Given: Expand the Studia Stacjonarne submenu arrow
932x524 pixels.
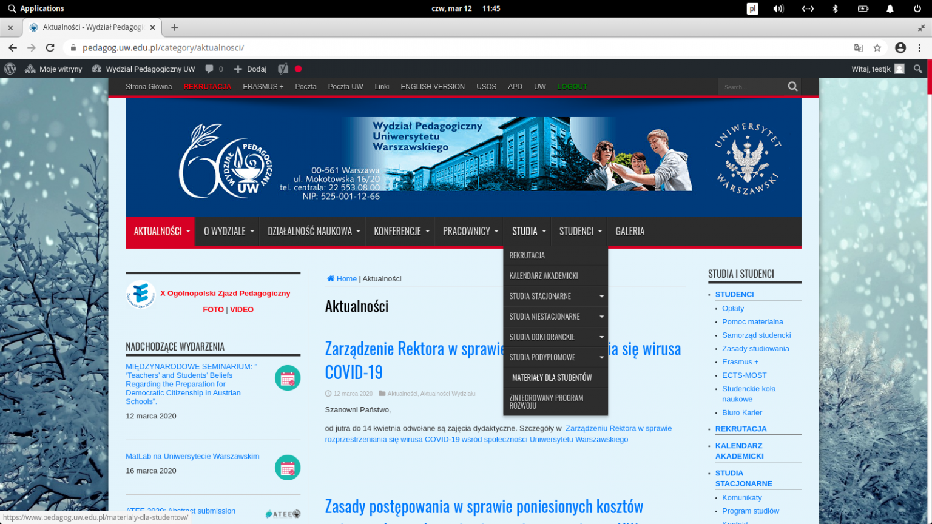Looking at the screenshot, I should tap(601, 296).
